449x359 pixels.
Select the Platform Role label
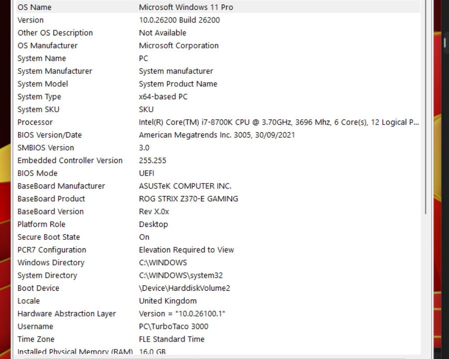[41, 224]
